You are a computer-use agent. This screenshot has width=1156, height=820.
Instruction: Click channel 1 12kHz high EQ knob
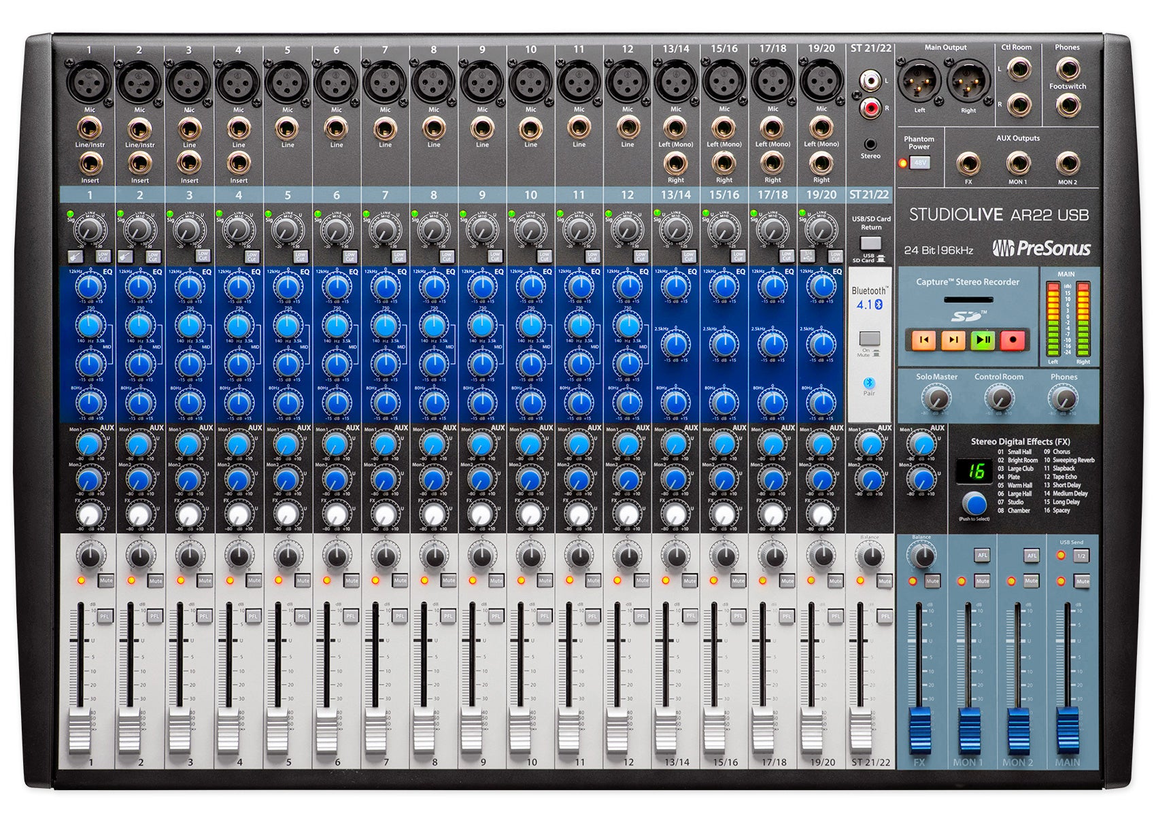tap(90, 287)
